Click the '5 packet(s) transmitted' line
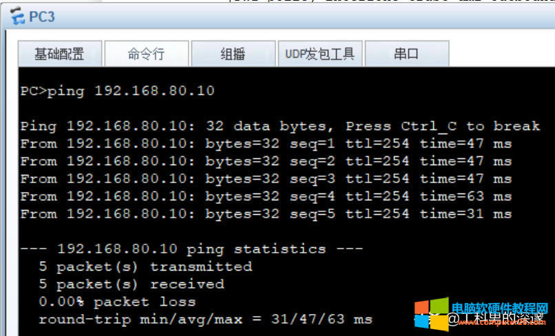The height and width of the screenshot is (336, 555). pos(145,266)
